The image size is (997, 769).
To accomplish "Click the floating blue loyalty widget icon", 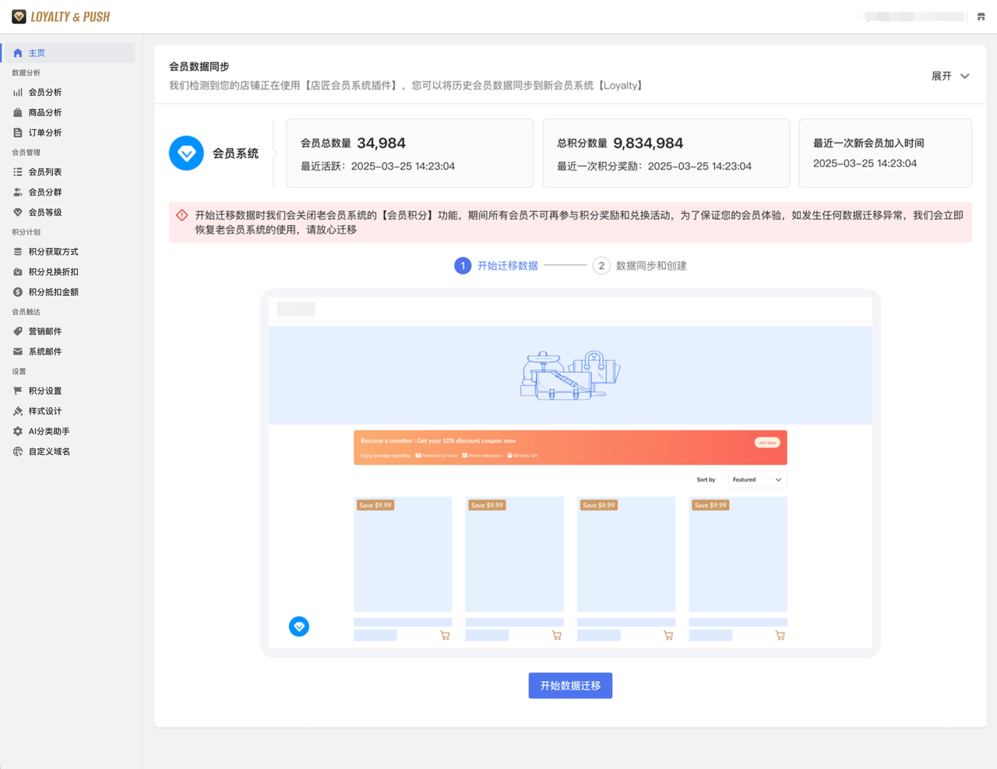I will [299, 626].
